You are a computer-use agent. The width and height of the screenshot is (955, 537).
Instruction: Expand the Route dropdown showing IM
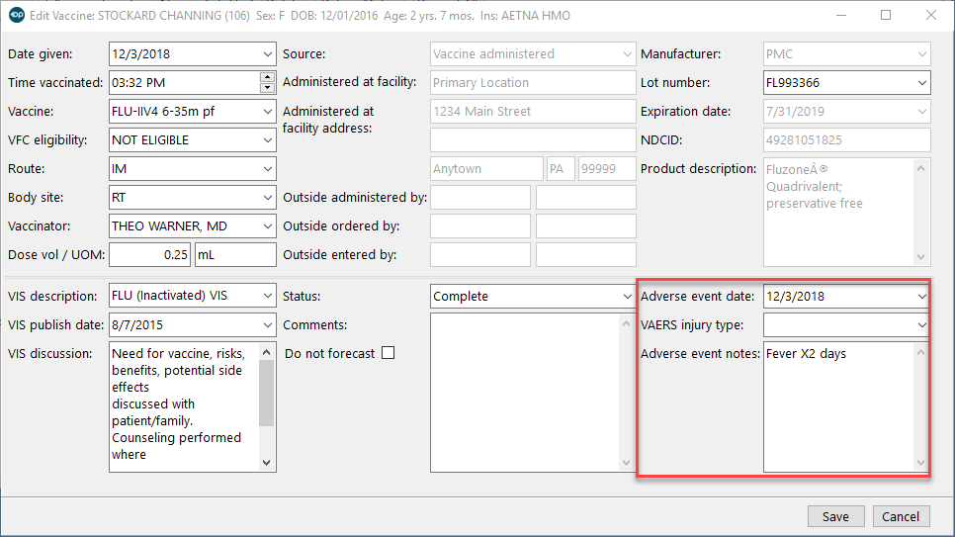point(267,169)
